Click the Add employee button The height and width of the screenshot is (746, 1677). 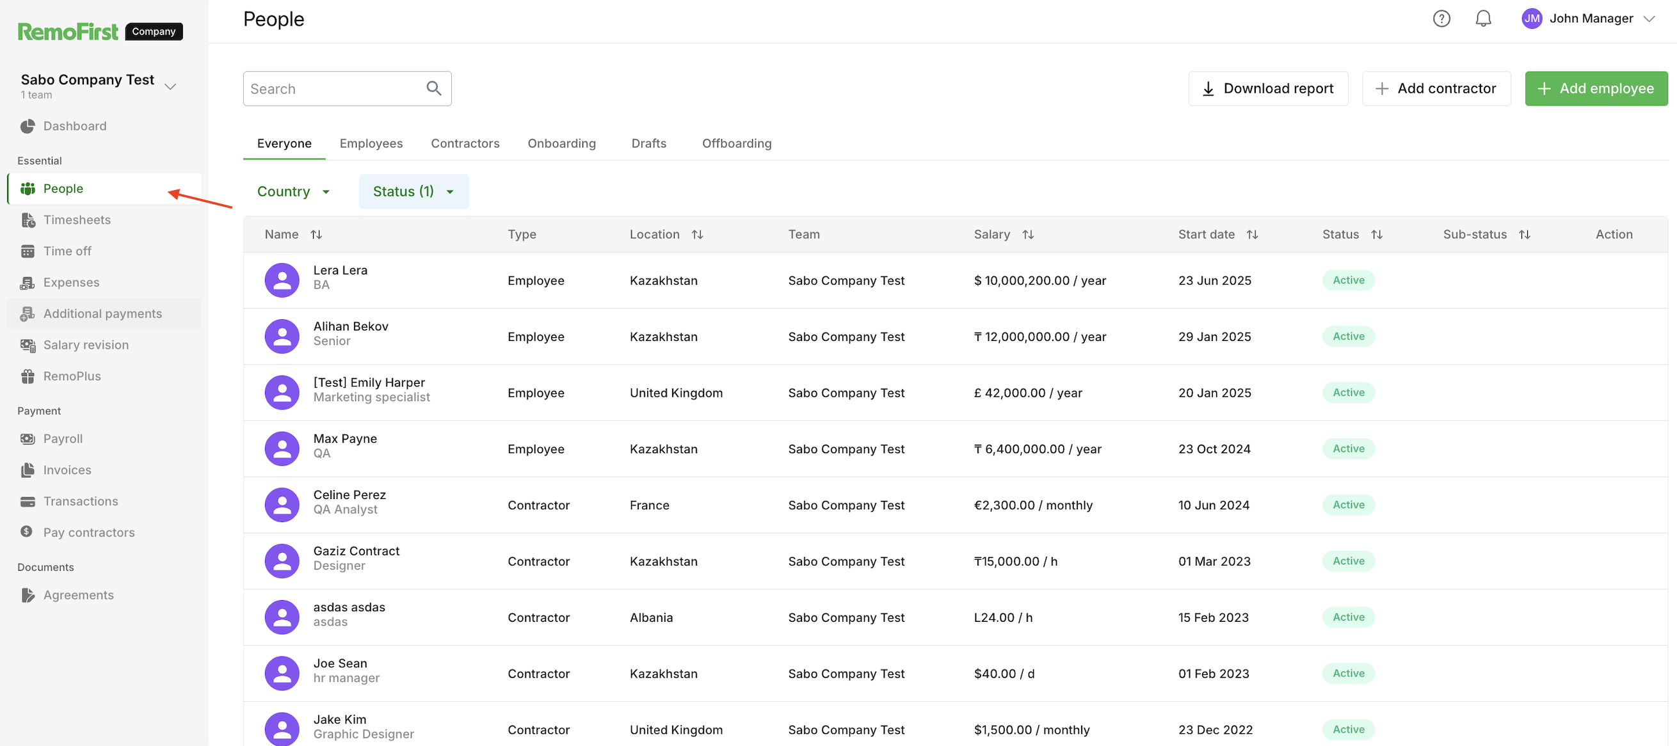click(x=1596, y=88)
